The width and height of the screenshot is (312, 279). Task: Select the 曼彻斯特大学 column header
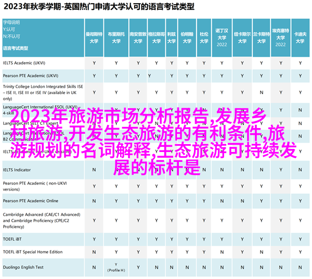94,37
